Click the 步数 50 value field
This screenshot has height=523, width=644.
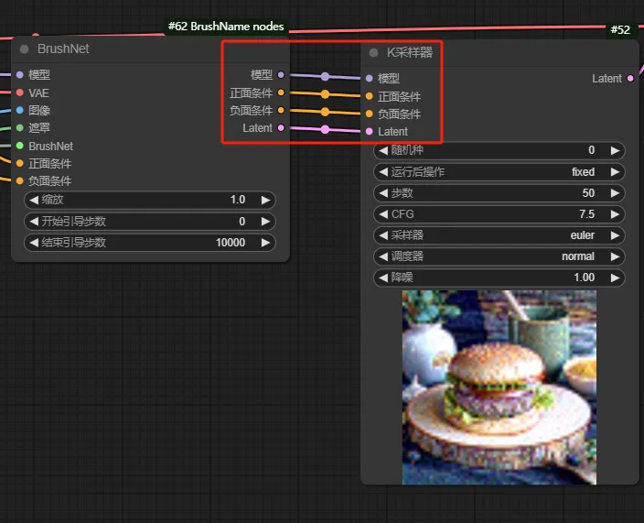pos(499,193)
